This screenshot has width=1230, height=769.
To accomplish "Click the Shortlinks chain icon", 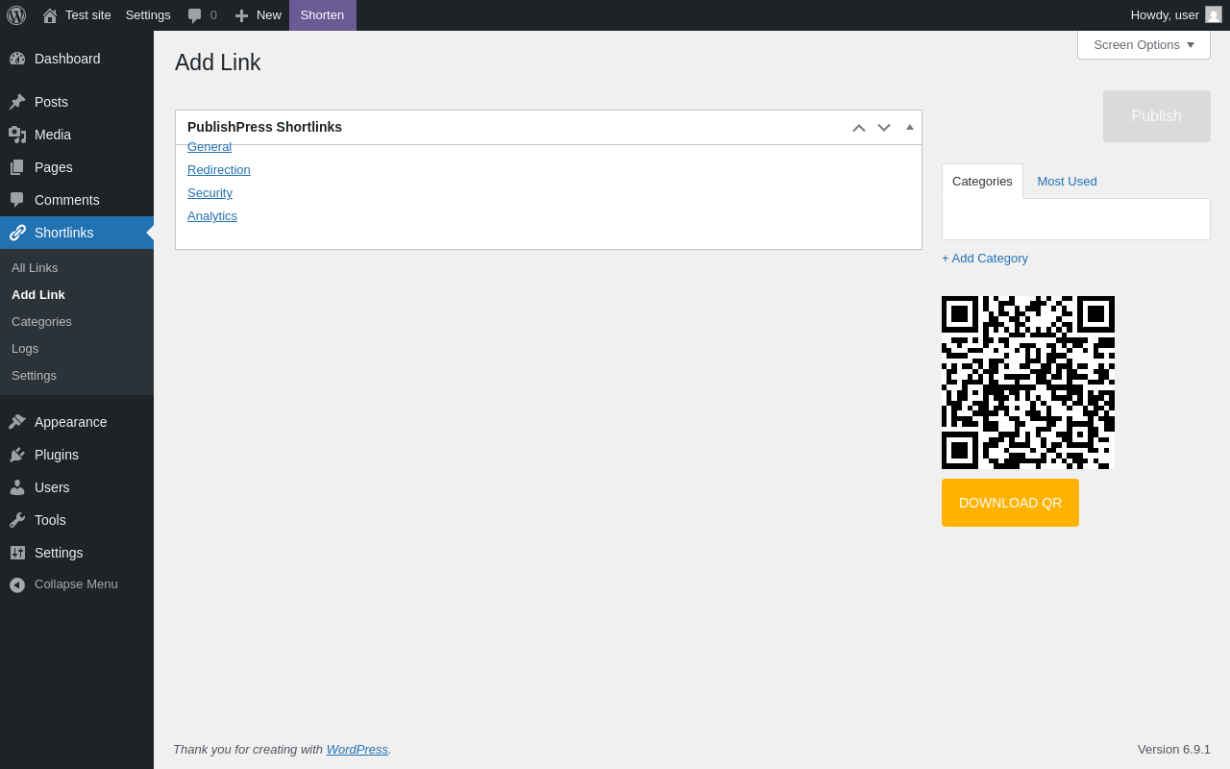I will (x=17, y=233).
